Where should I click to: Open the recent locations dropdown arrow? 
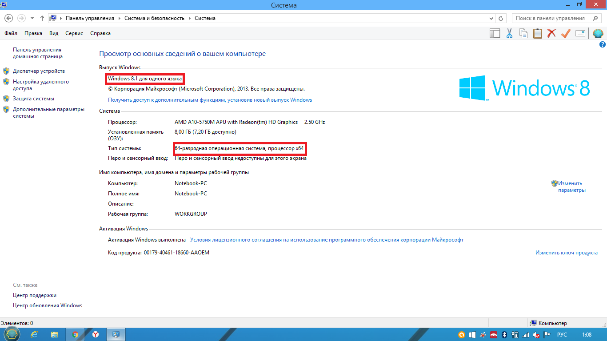point(32,18)
